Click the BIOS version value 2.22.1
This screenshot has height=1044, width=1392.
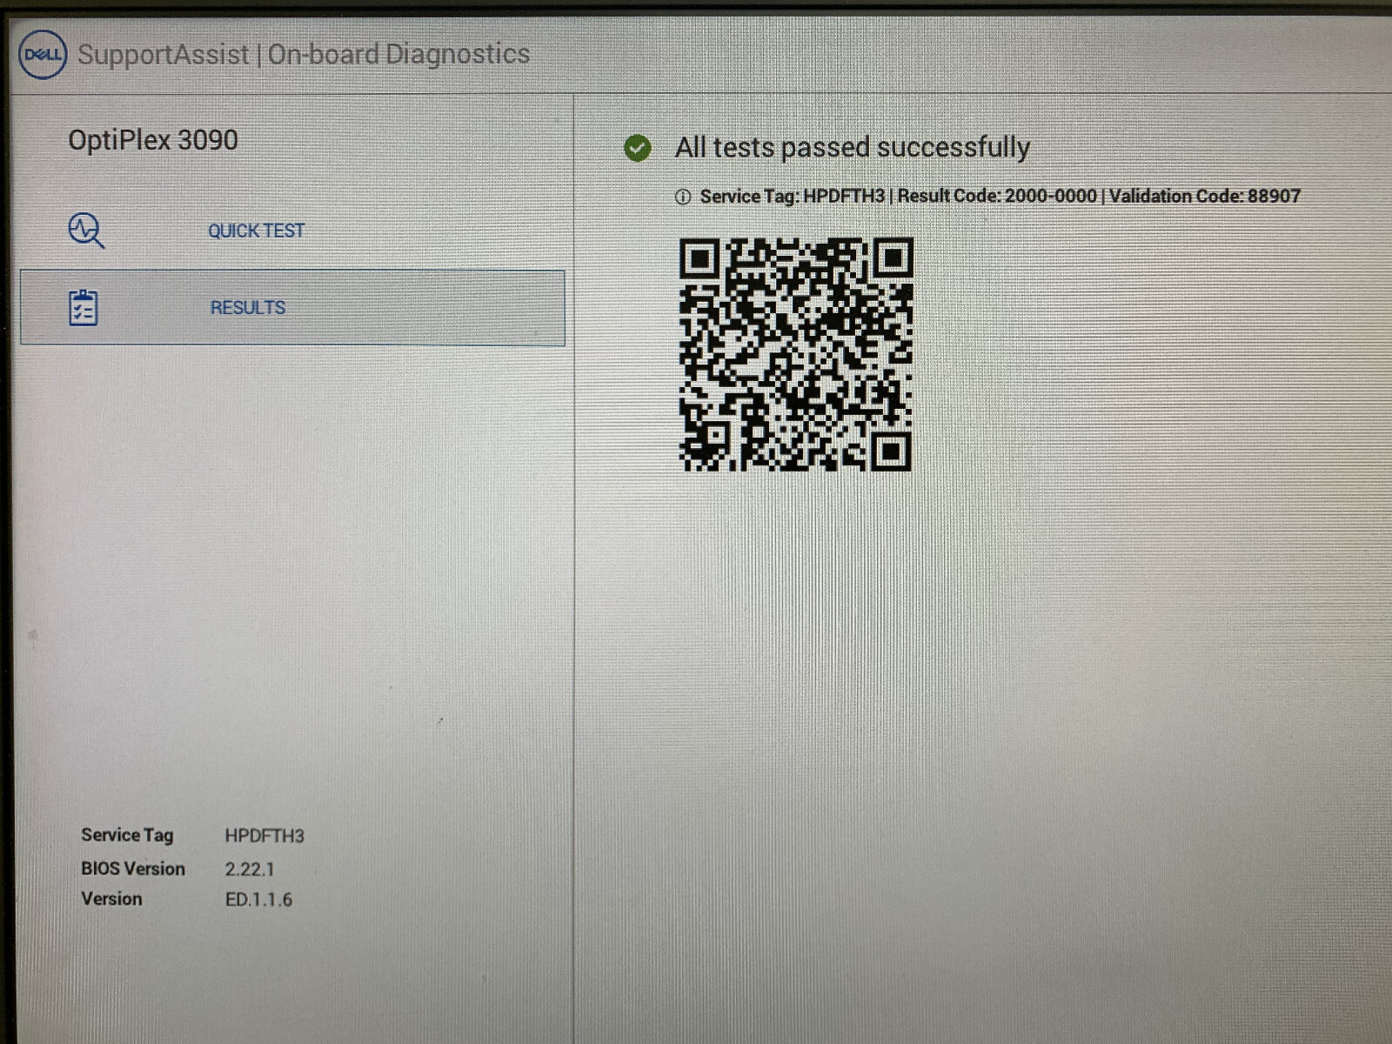tap(250, 869)
